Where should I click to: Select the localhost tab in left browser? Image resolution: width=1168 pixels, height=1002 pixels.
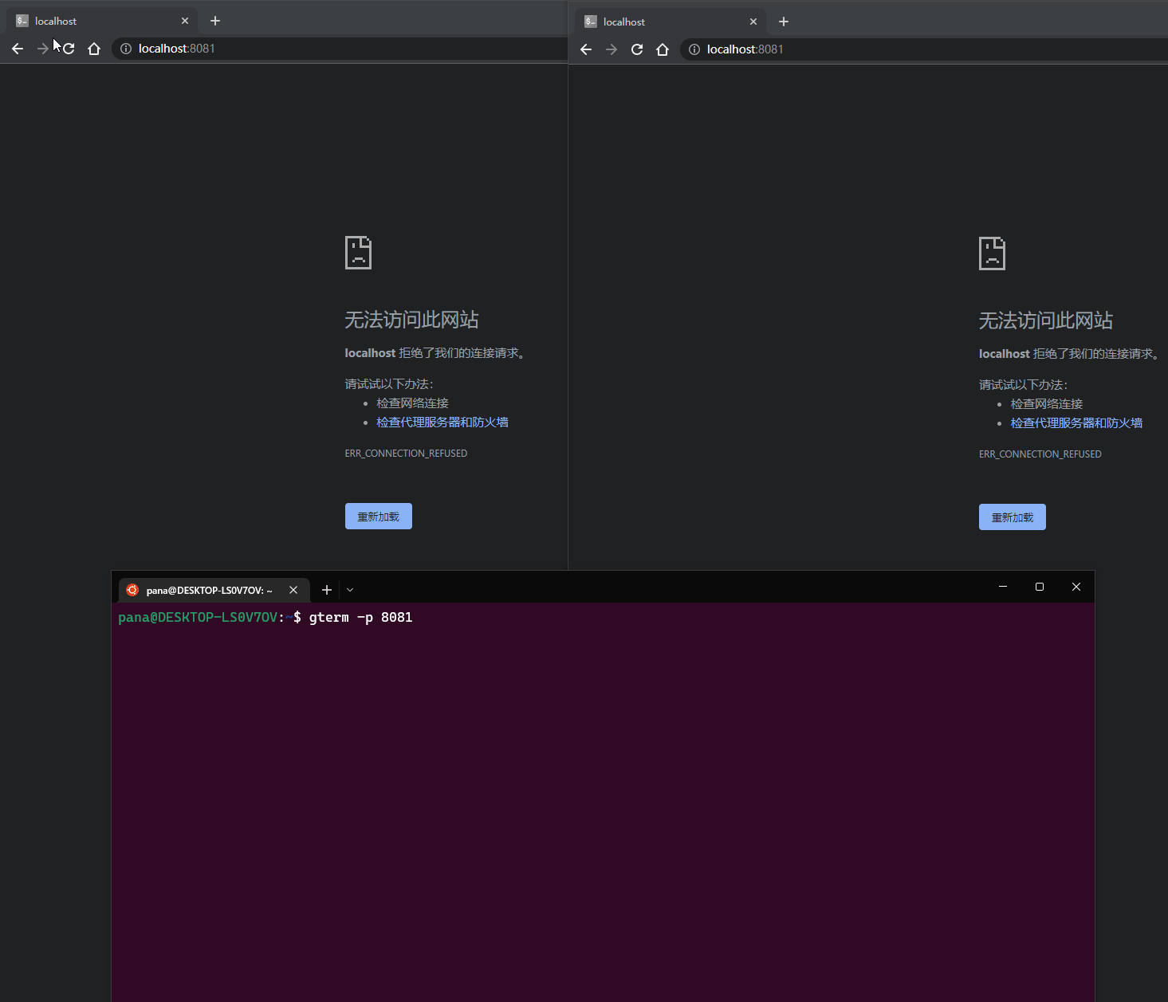96,21
